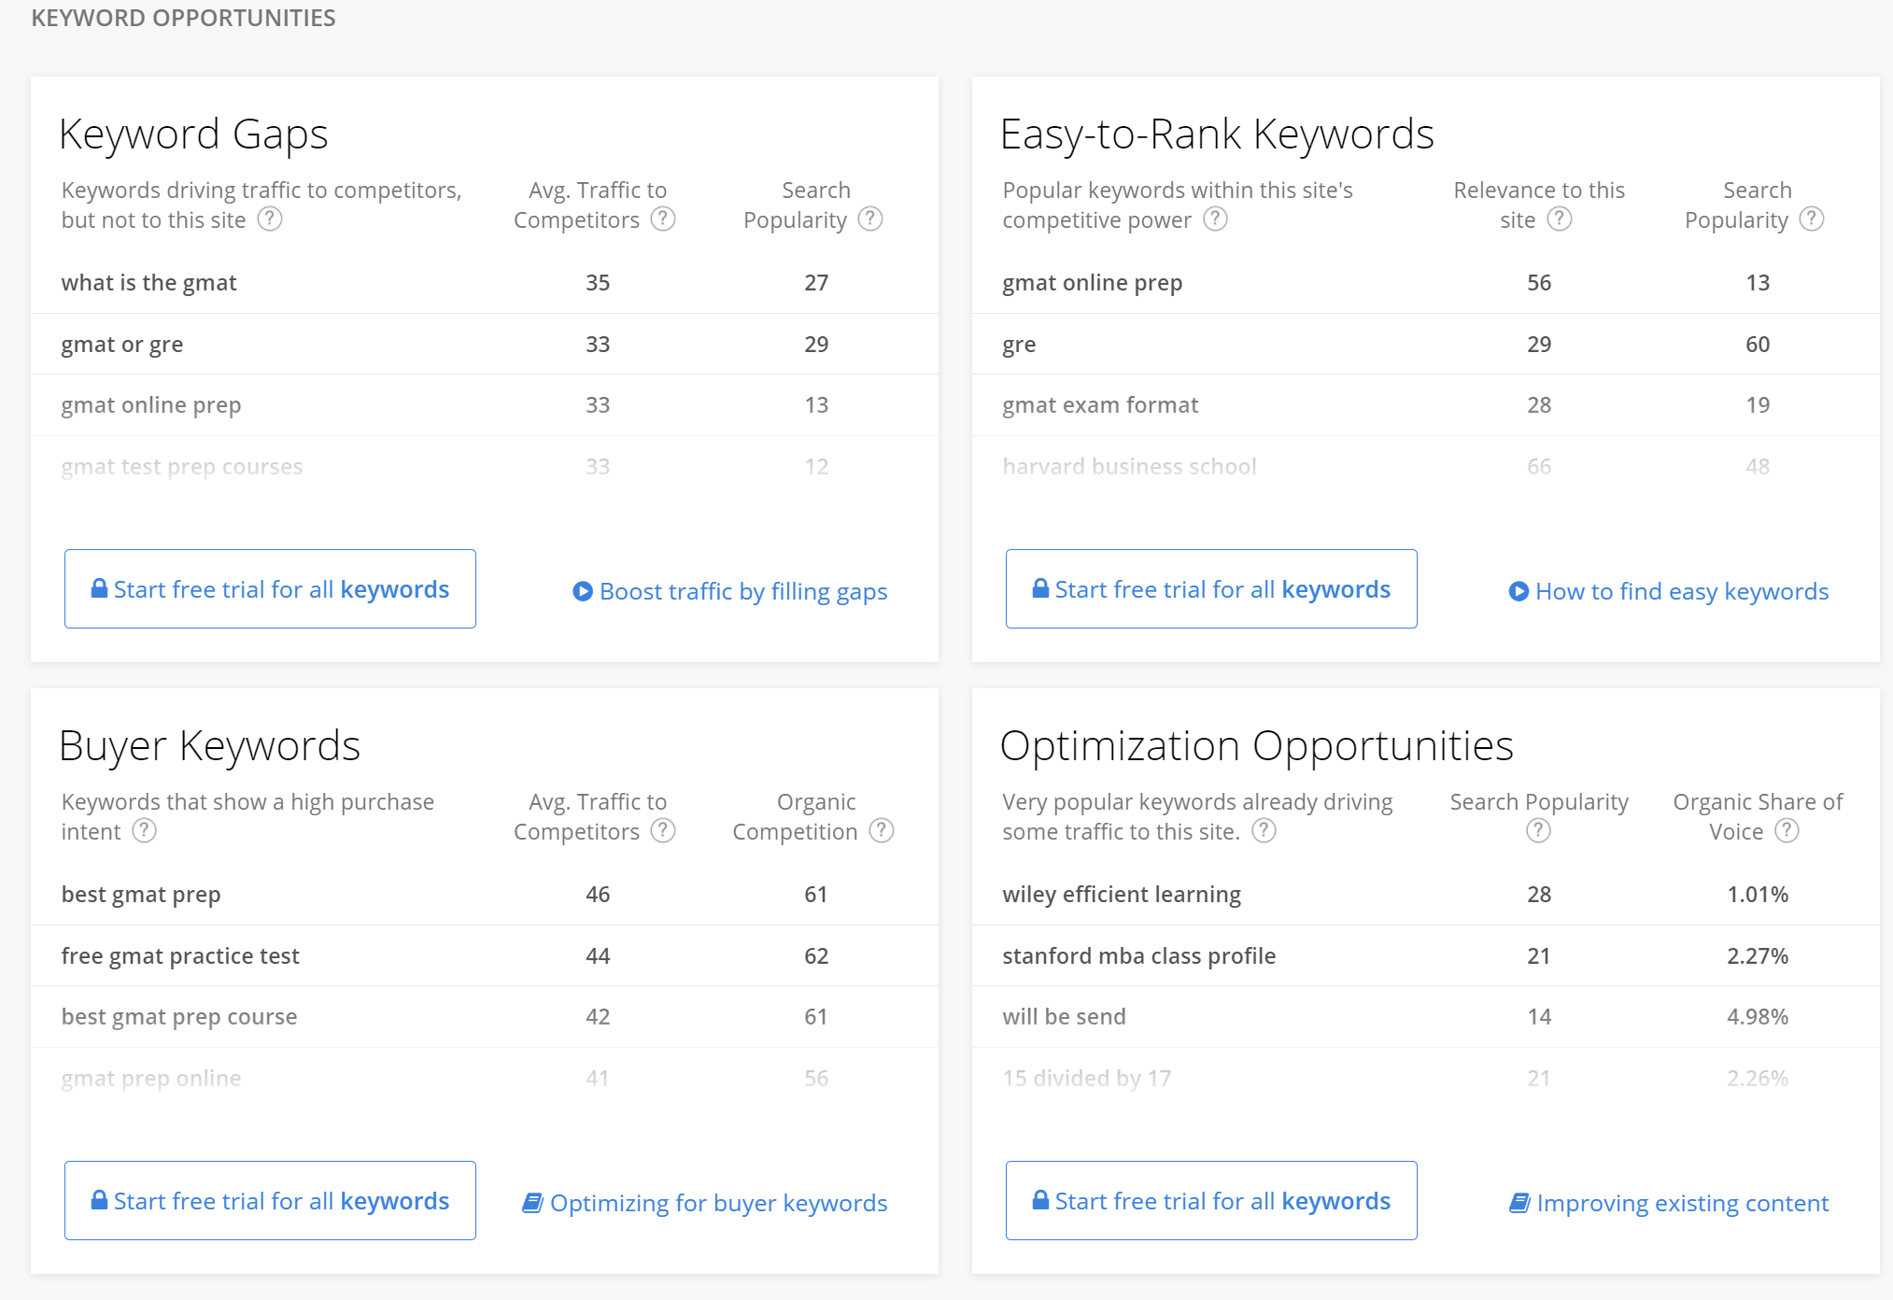The width and height of the screenshot is (1893, 1300).
Task: Click help icon next to Organic Share of Voice
Action: point(1787,831)
